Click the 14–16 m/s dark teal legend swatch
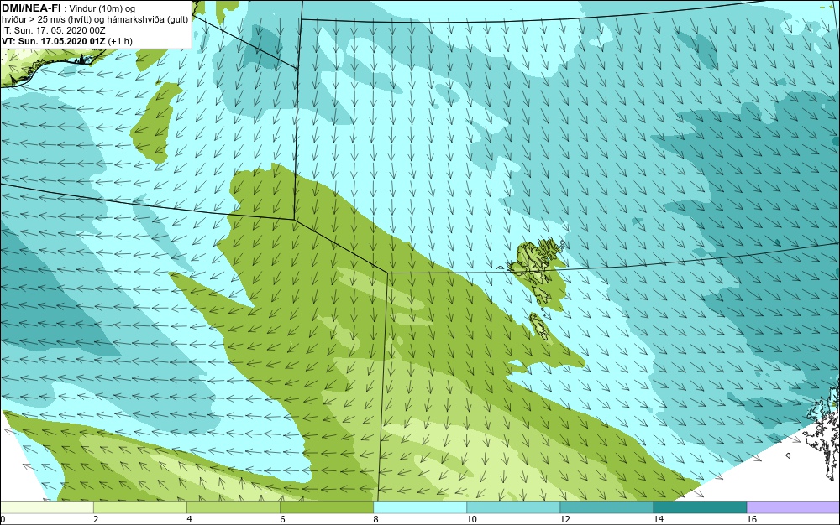Screen dimensions: 840x525 pyautogui.click(x=701, y=507)
